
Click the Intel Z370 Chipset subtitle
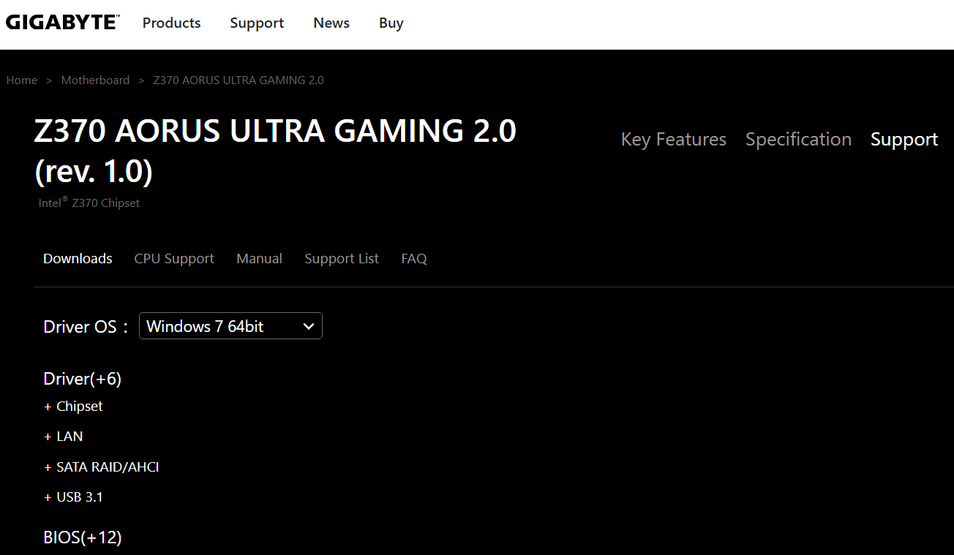tap(89, 203)
